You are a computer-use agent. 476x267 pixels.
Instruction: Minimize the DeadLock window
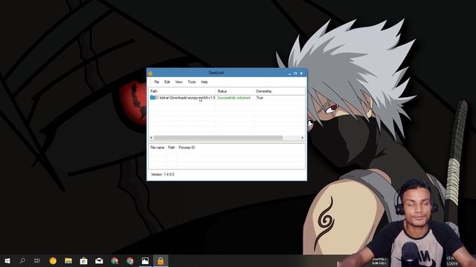[289, 73]
